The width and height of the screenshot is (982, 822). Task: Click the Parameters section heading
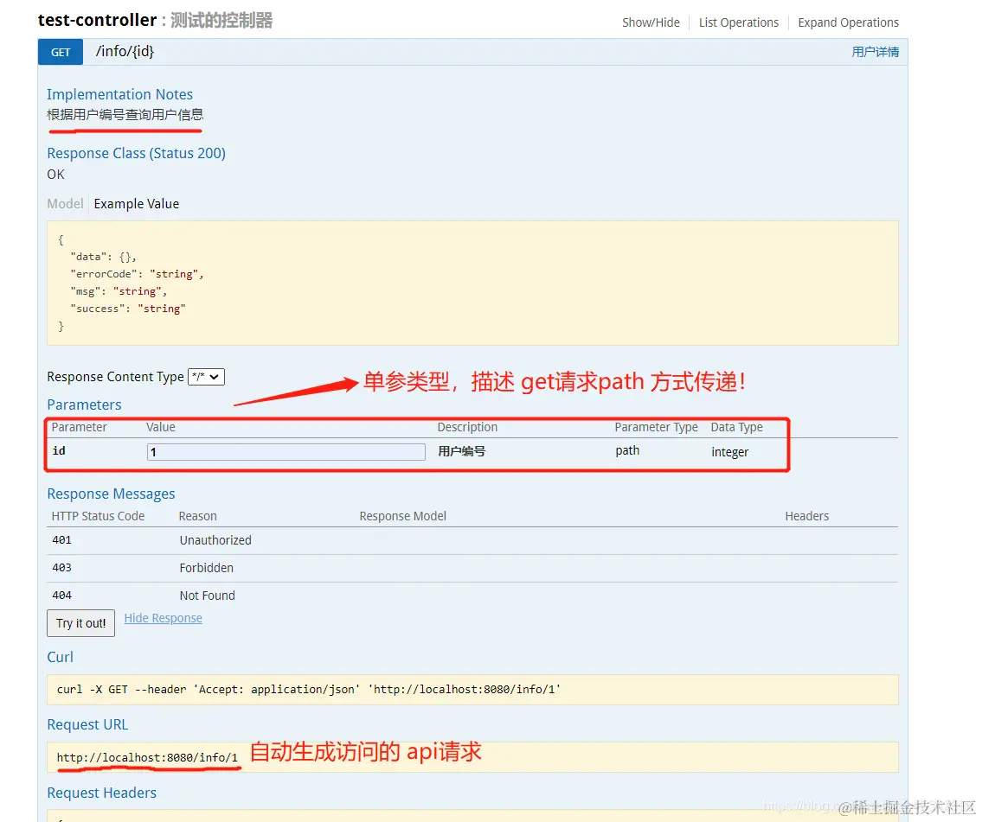point(84,405)
